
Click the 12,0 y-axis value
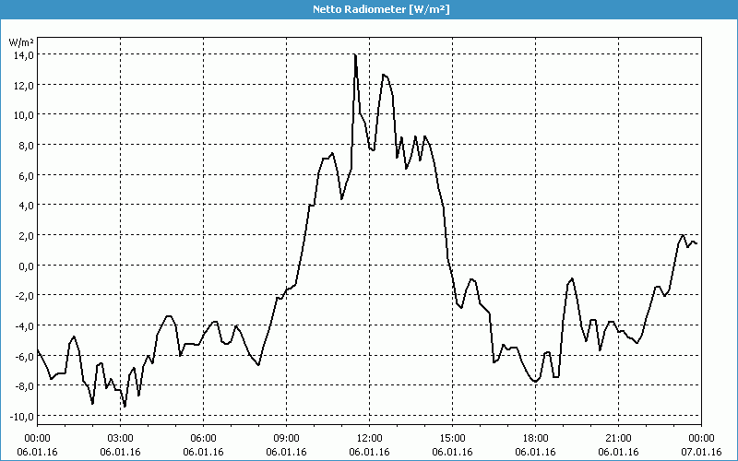[x=24, y=85]
